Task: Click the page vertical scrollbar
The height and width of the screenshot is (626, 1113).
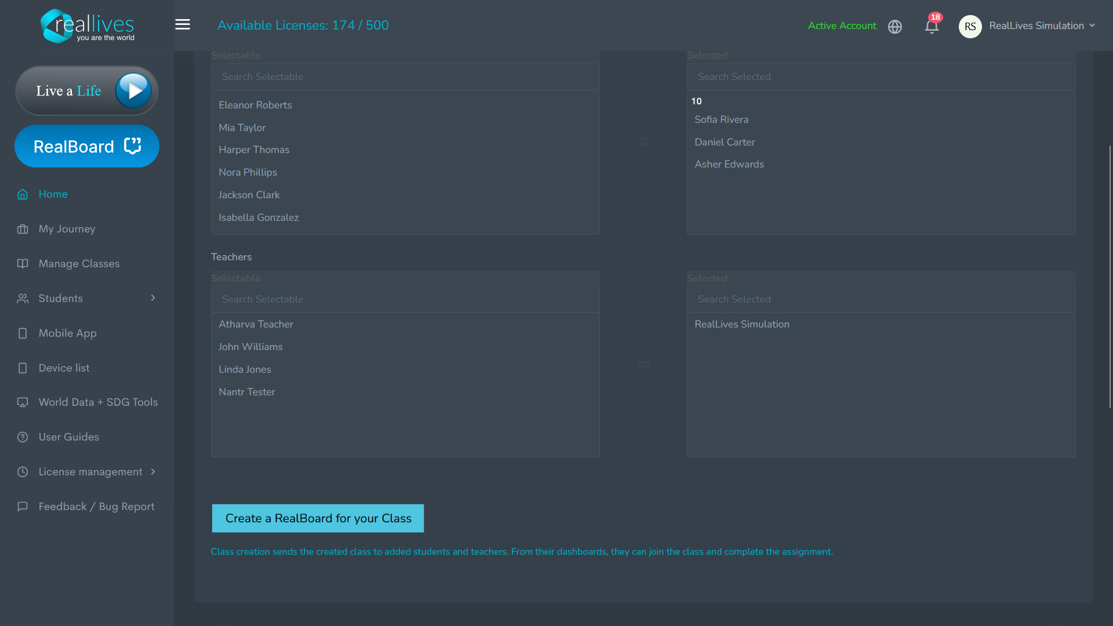Action: (x=1110, y=277)
